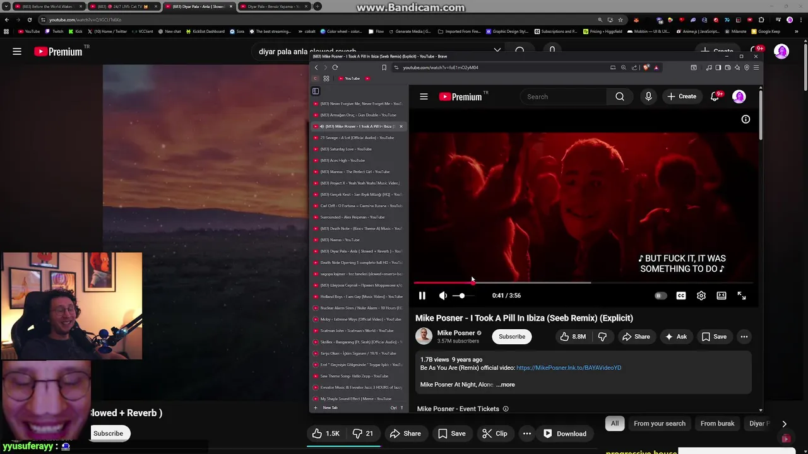The height and width of the screenshot is (454, 808).
Task: Pause the Mike Posner video
Action: tap(422, 296)
